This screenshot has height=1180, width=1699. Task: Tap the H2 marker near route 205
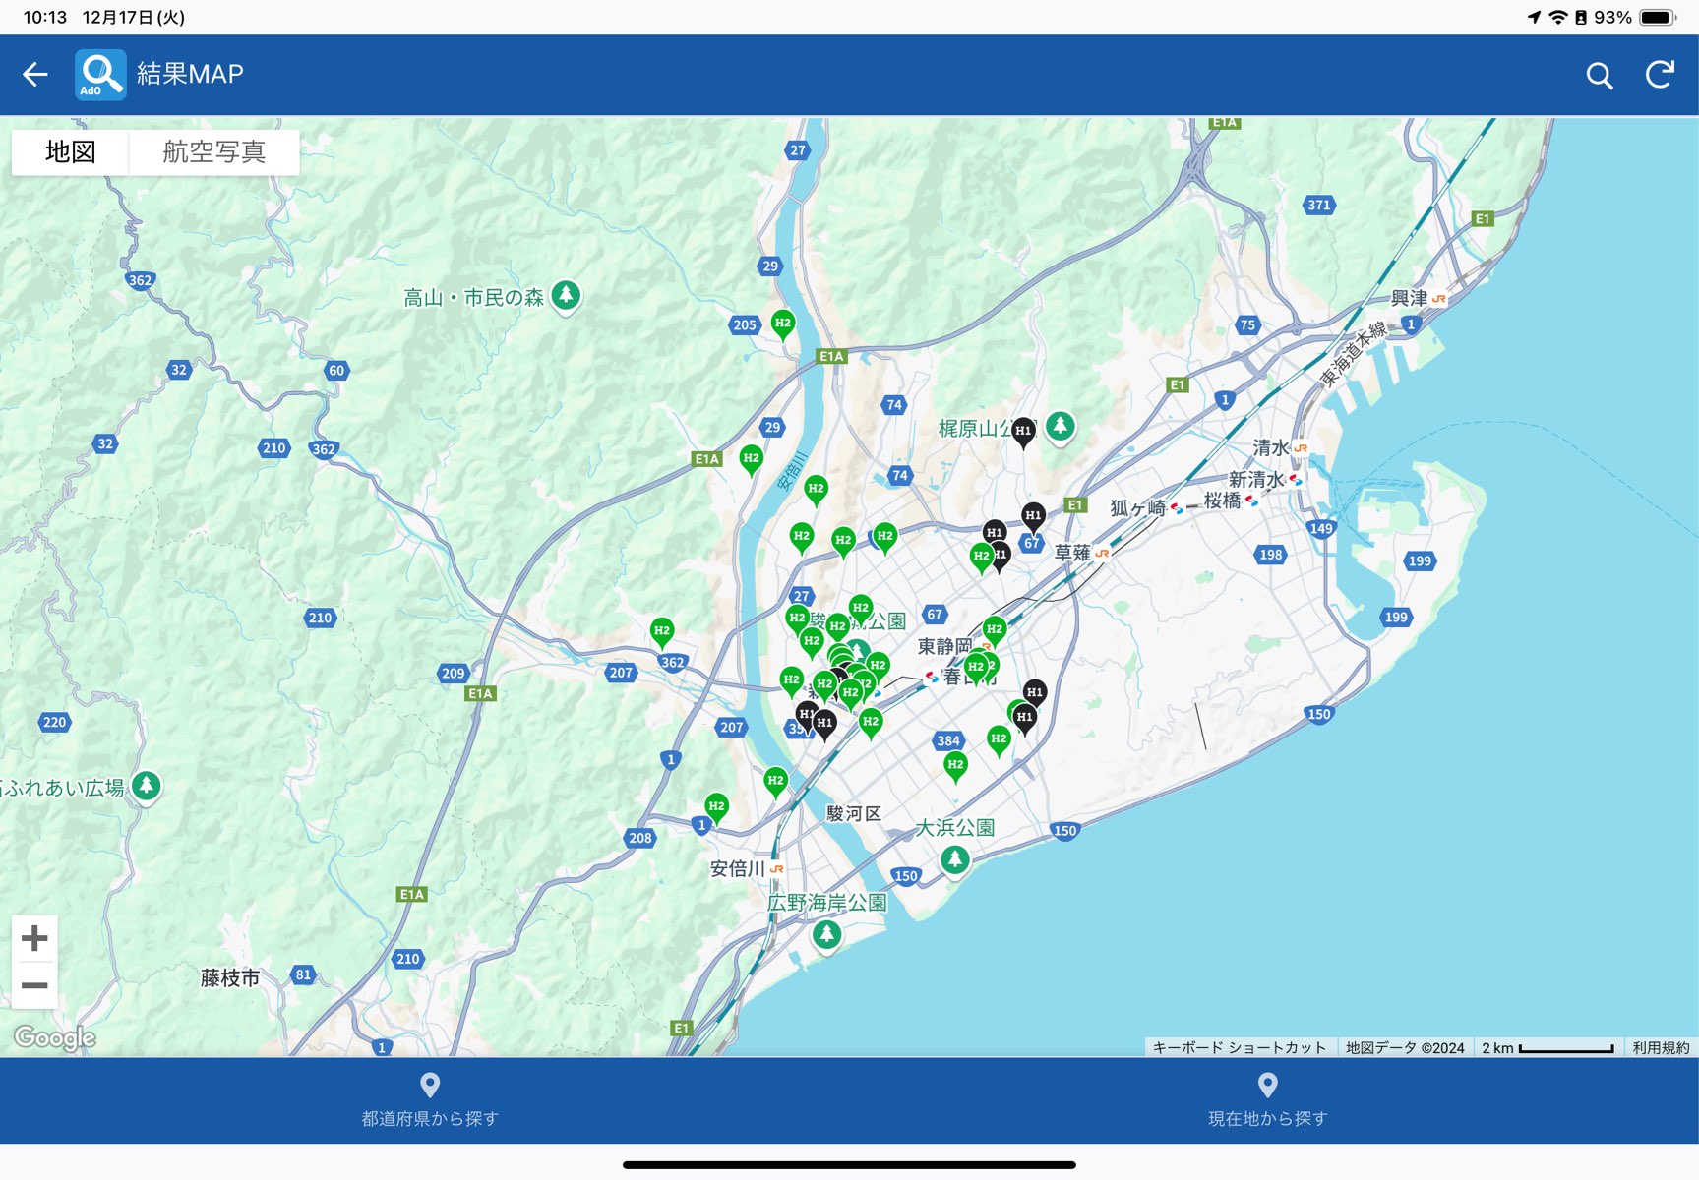[x=783, y=324]
